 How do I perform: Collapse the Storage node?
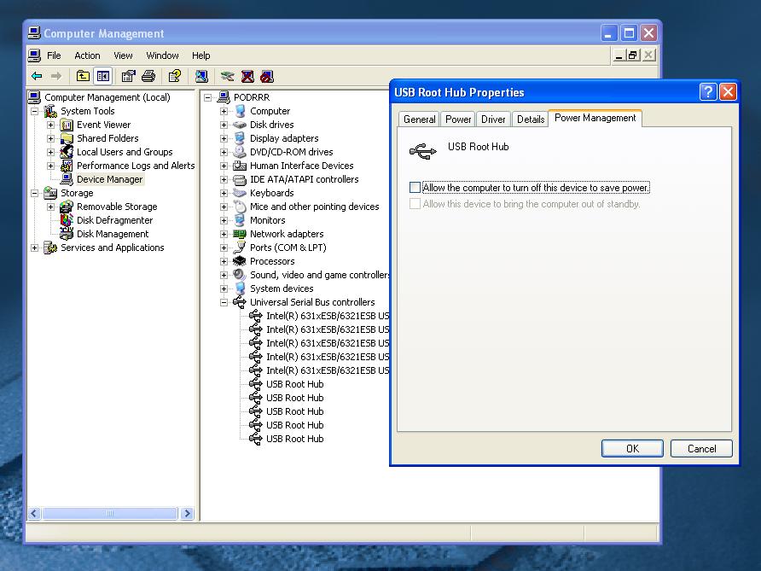34,193
